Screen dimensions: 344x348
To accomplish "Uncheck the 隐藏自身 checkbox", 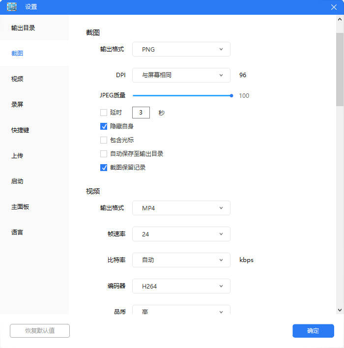I will 104,126.
